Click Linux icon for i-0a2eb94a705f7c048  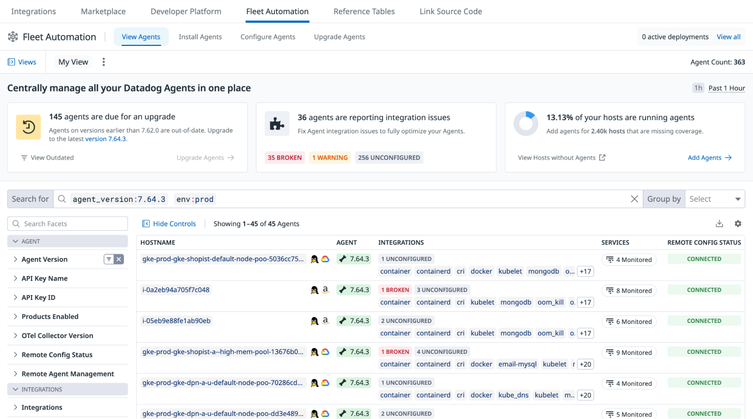tap(315, 290)
